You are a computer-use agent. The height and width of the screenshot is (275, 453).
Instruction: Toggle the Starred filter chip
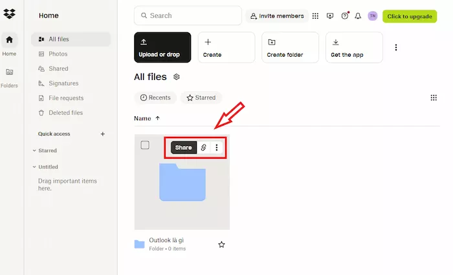tap(201, 97)
